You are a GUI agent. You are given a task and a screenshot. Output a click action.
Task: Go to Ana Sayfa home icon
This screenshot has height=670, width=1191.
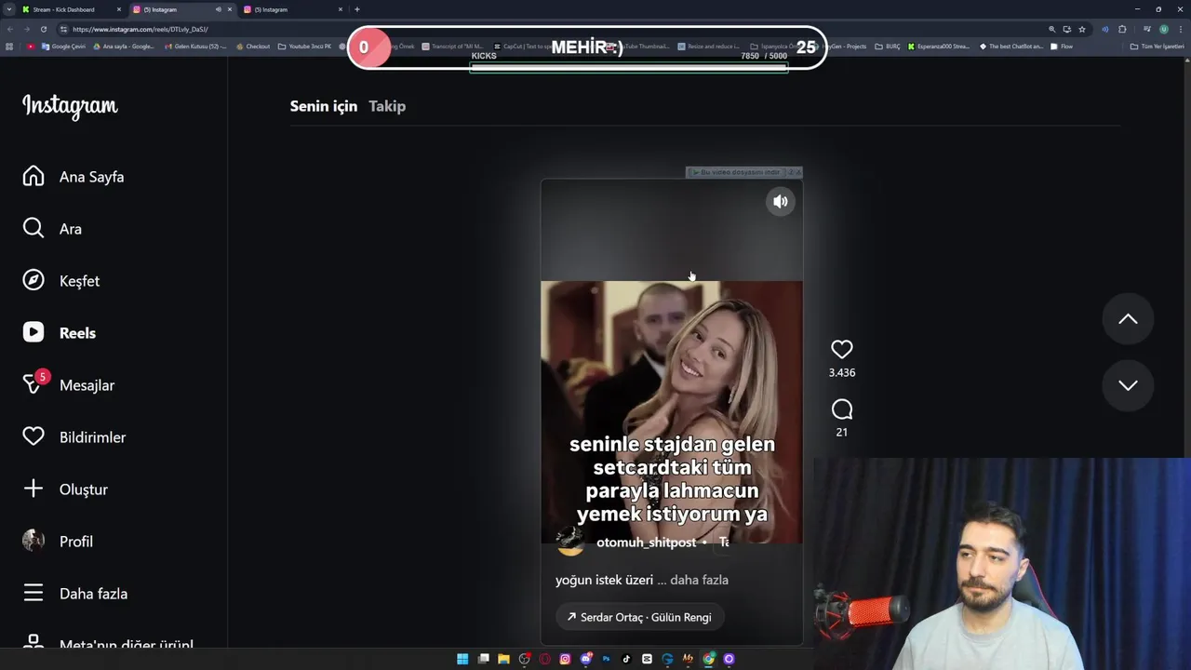33,176
